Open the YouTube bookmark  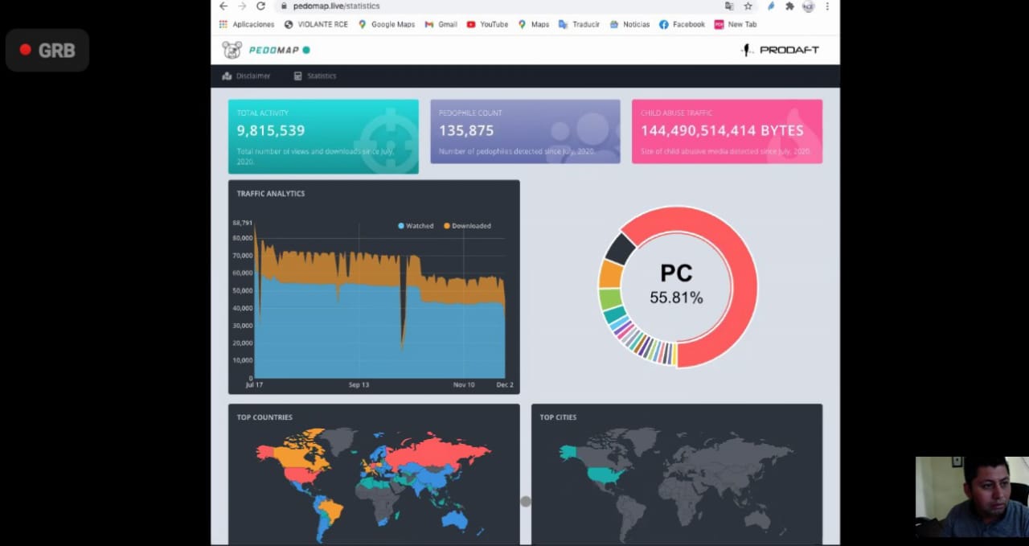(x=487, y=24)
